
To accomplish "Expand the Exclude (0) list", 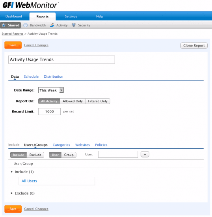I will (x=12, y=193).
